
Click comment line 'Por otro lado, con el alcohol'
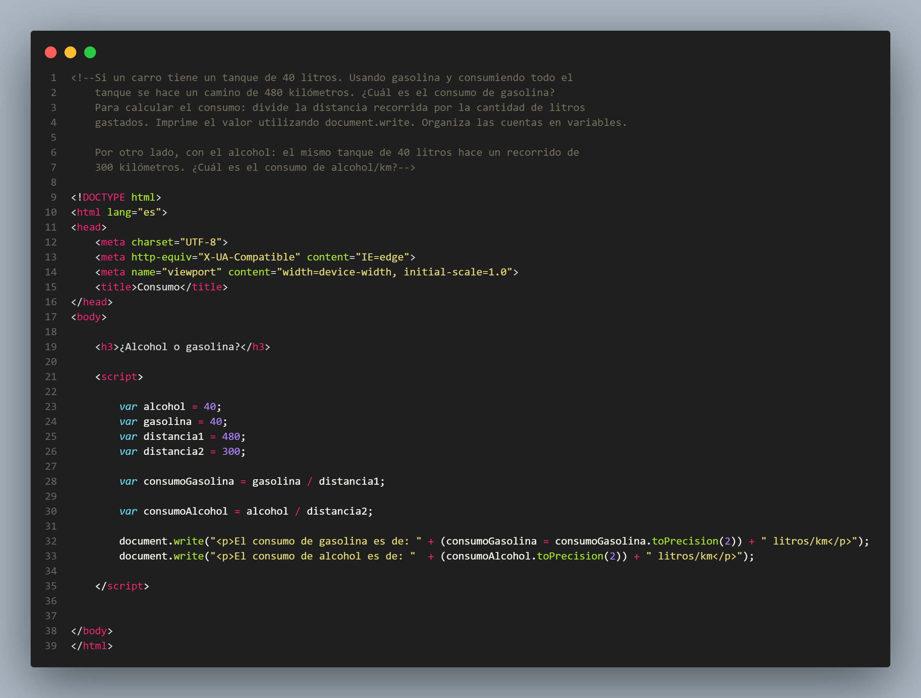coord(337,152)
